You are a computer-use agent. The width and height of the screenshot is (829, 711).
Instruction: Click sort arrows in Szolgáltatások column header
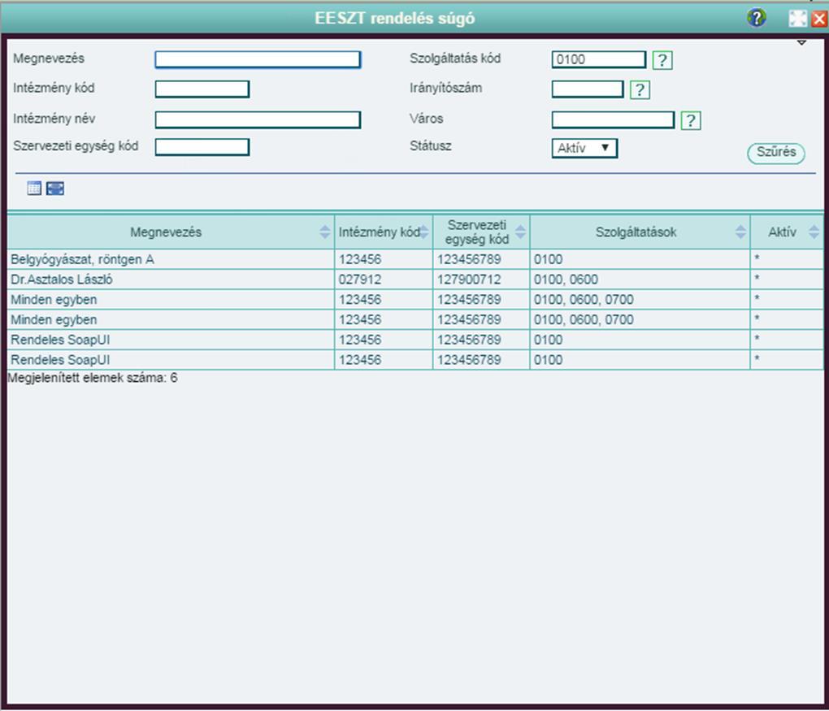[740, 232]
